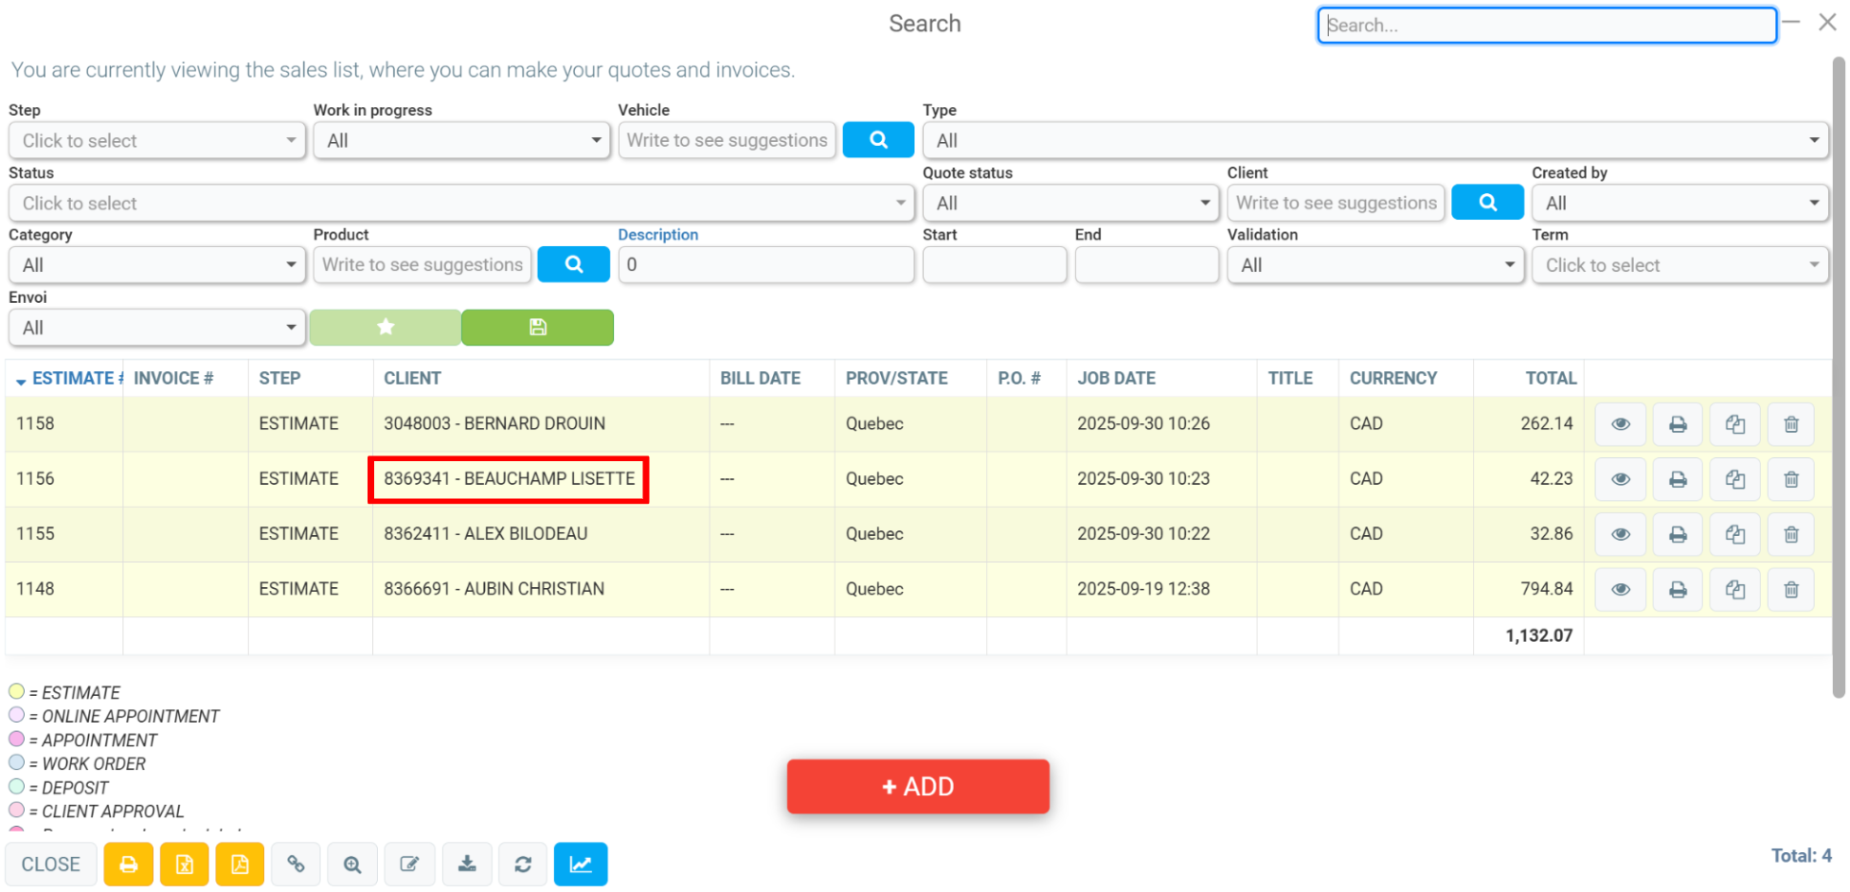This screenshot has height=892, width=1850.
Task: Click the red + ADD button
Action: pyautogui.click(x=918, y=786)
